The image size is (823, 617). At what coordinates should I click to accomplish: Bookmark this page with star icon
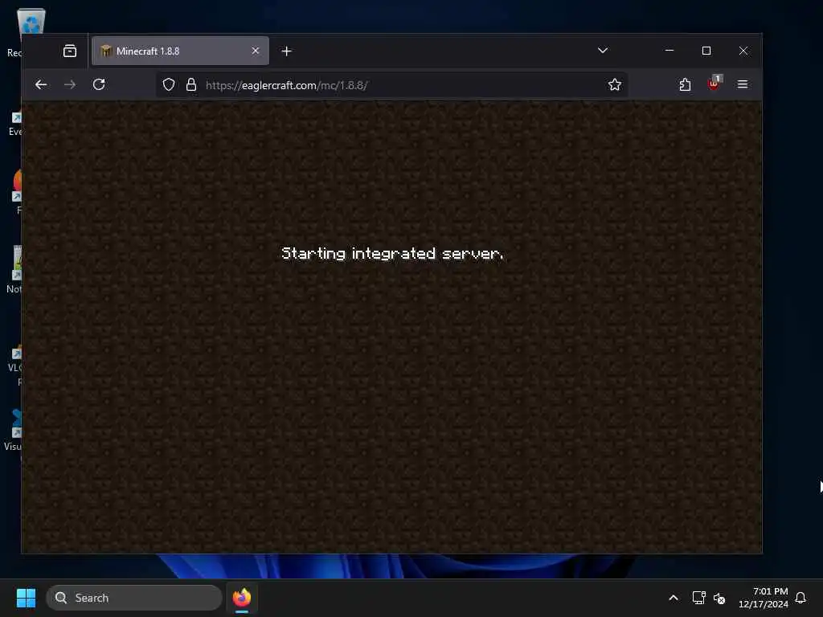tap(615, 84)
